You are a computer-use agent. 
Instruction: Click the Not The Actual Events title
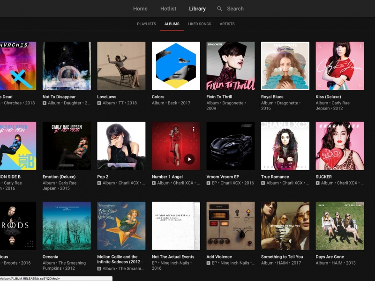pos(173,257)
